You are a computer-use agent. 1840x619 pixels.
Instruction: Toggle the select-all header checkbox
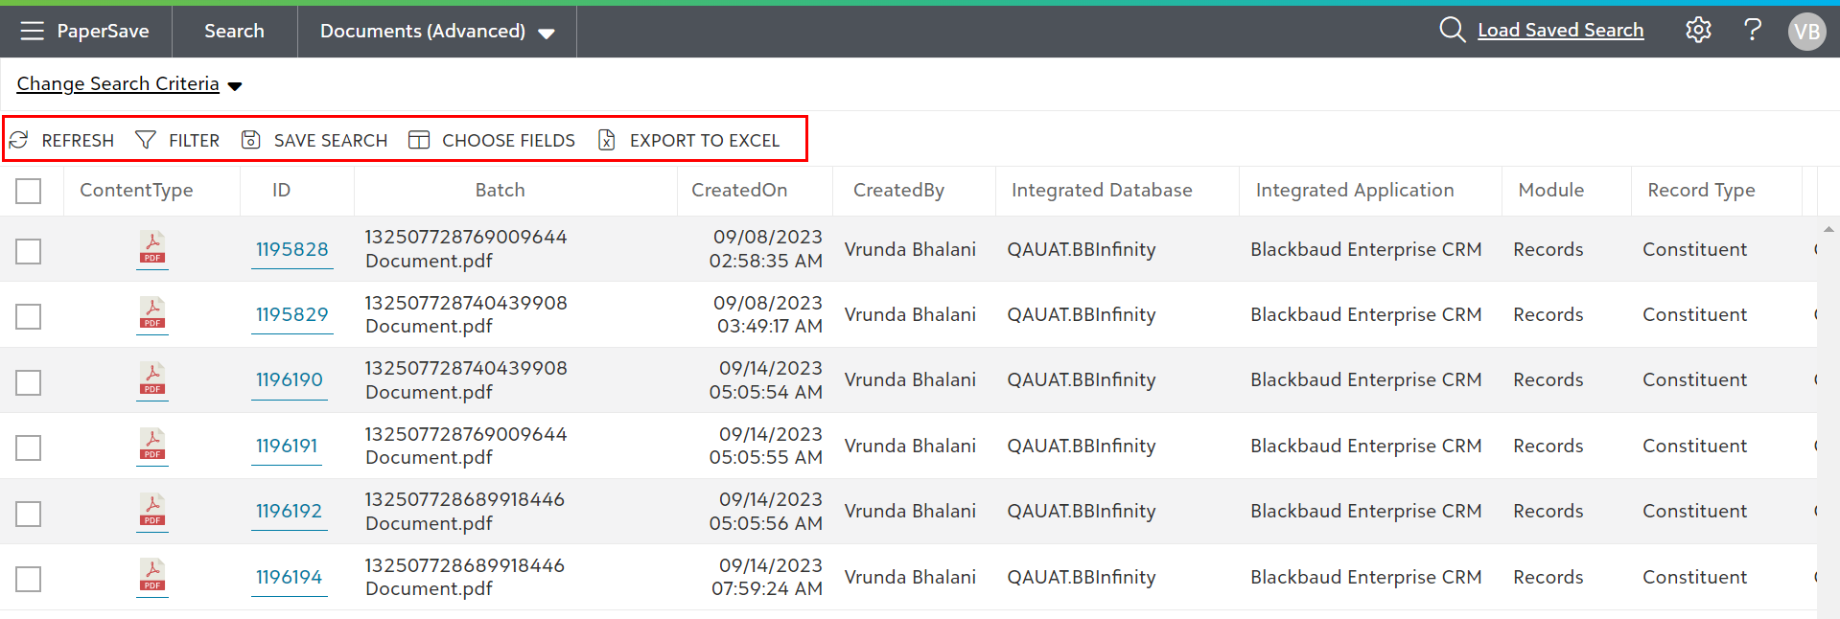(x=29, y=191)
